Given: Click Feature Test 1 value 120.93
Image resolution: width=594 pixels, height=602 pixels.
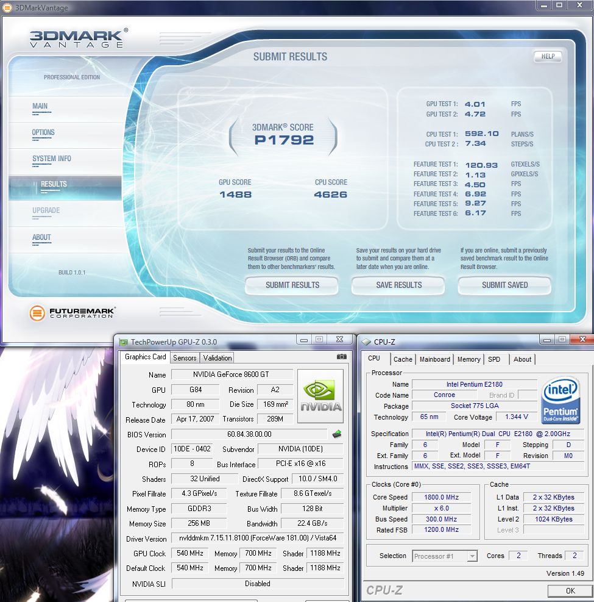Looking at the screenshot, I should 481,165.
